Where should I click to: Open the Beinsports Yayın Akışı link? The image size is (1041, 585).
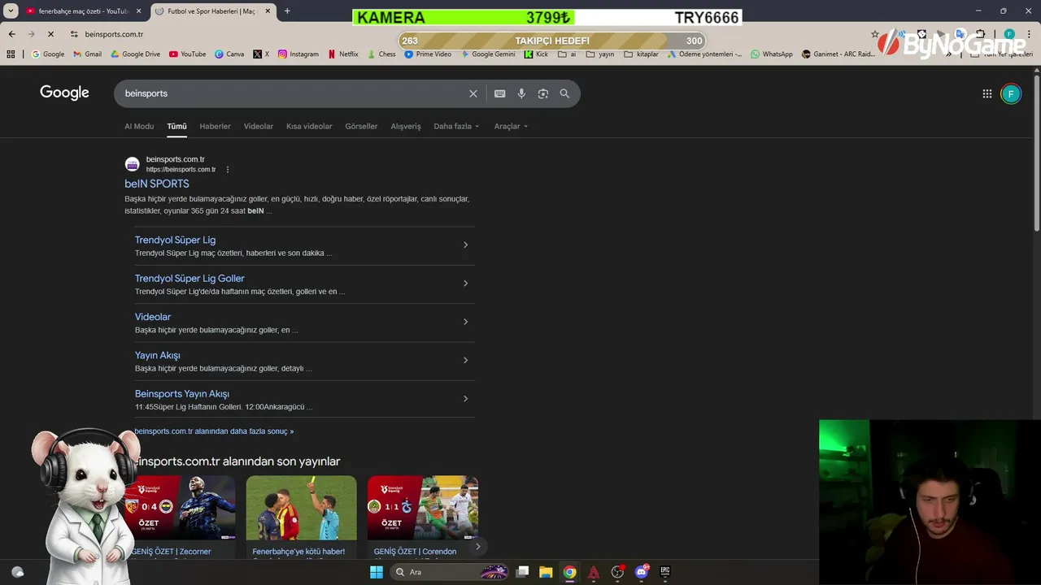tap(182, 393)
